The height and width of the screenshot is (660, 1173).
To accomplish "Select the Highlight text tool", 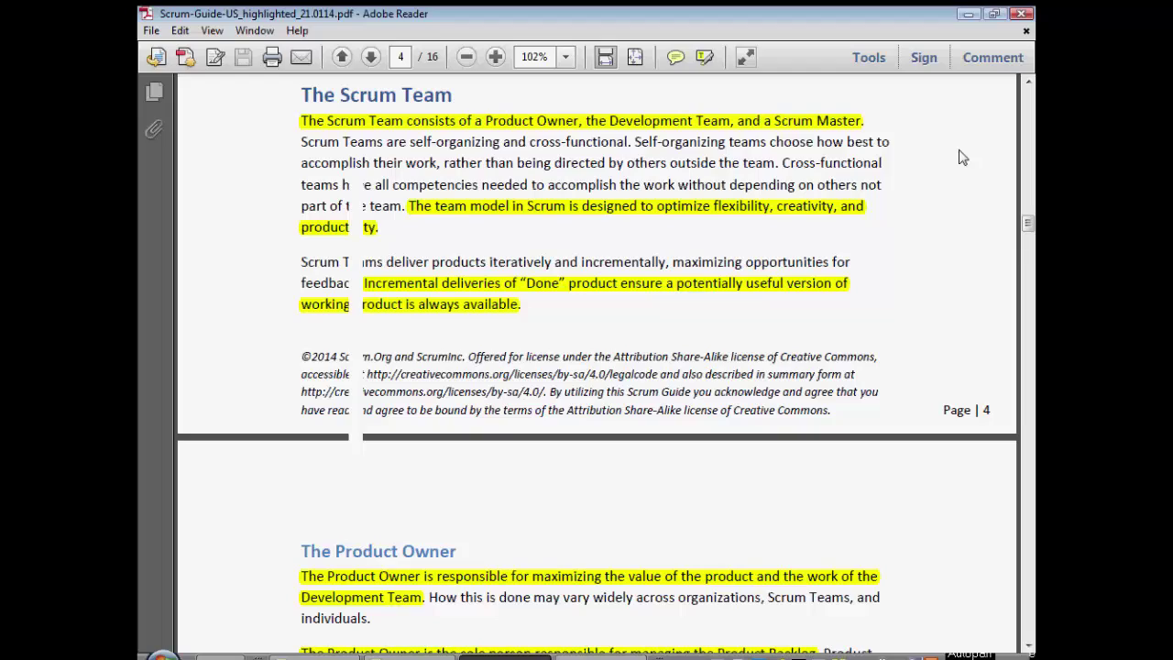I will [705, 57].
